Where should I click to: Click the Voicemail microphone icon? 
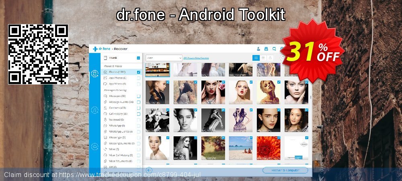pos(105,119)
